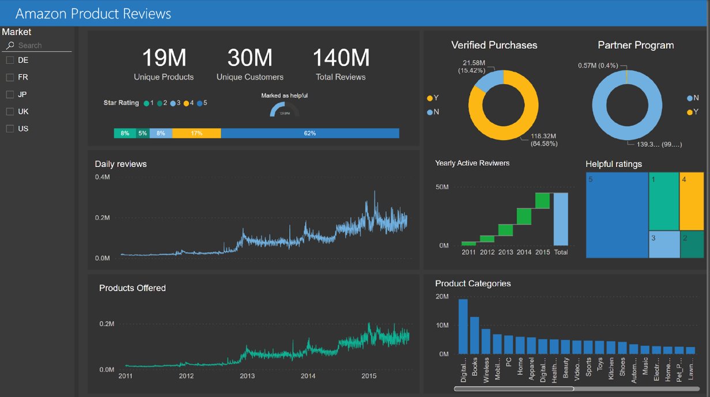Click the Marked as helpful gauge
The height and width of the screenshot is (397, 710).
(284, 109)
